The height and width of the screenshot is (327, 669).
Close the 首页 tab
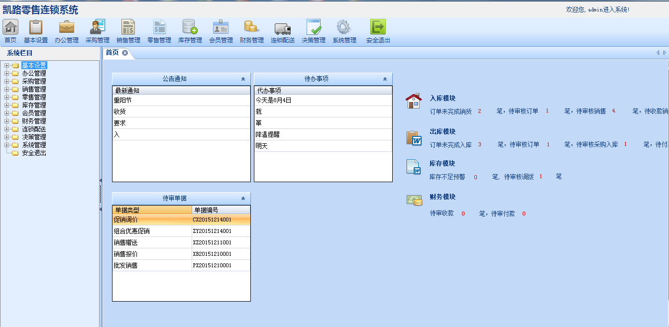125,53
